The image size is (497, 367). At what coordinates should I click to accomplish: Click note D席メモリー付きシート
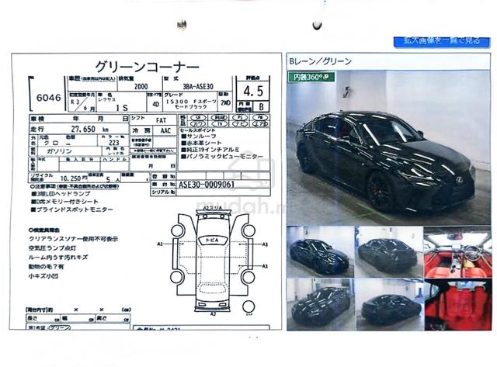(64, 202)
